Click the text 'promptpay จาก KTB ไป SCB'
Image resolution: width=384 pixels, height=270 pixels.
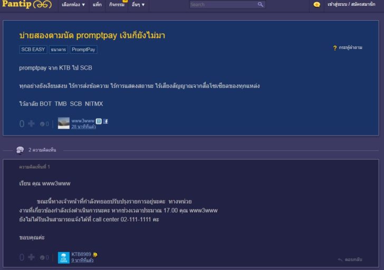(x=55, y=68)
